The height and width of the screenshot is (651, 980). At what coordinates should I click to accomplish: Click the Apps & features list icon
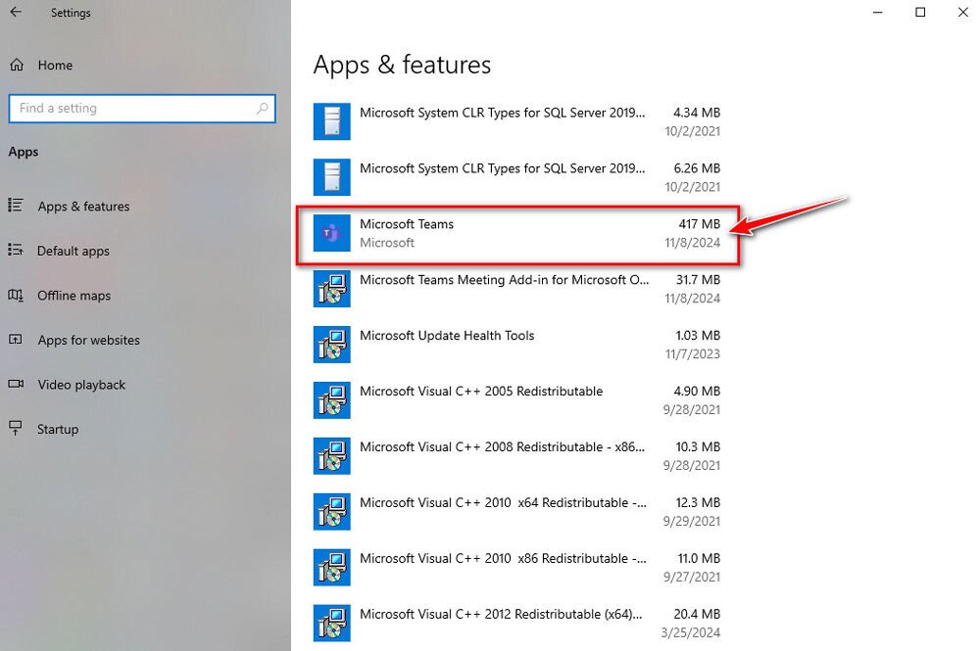16,206
